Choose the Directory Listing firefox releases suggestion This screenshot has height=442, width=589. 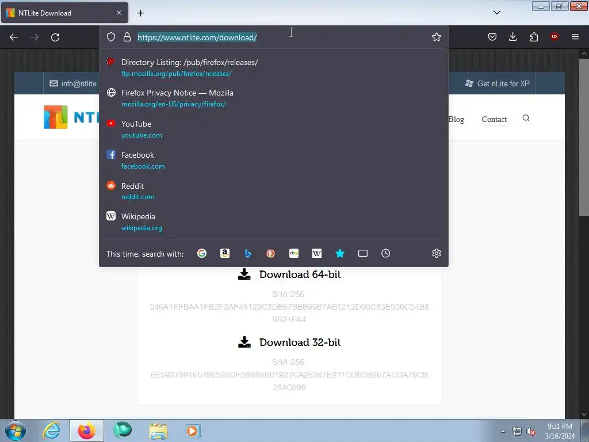tap(273, 68)
